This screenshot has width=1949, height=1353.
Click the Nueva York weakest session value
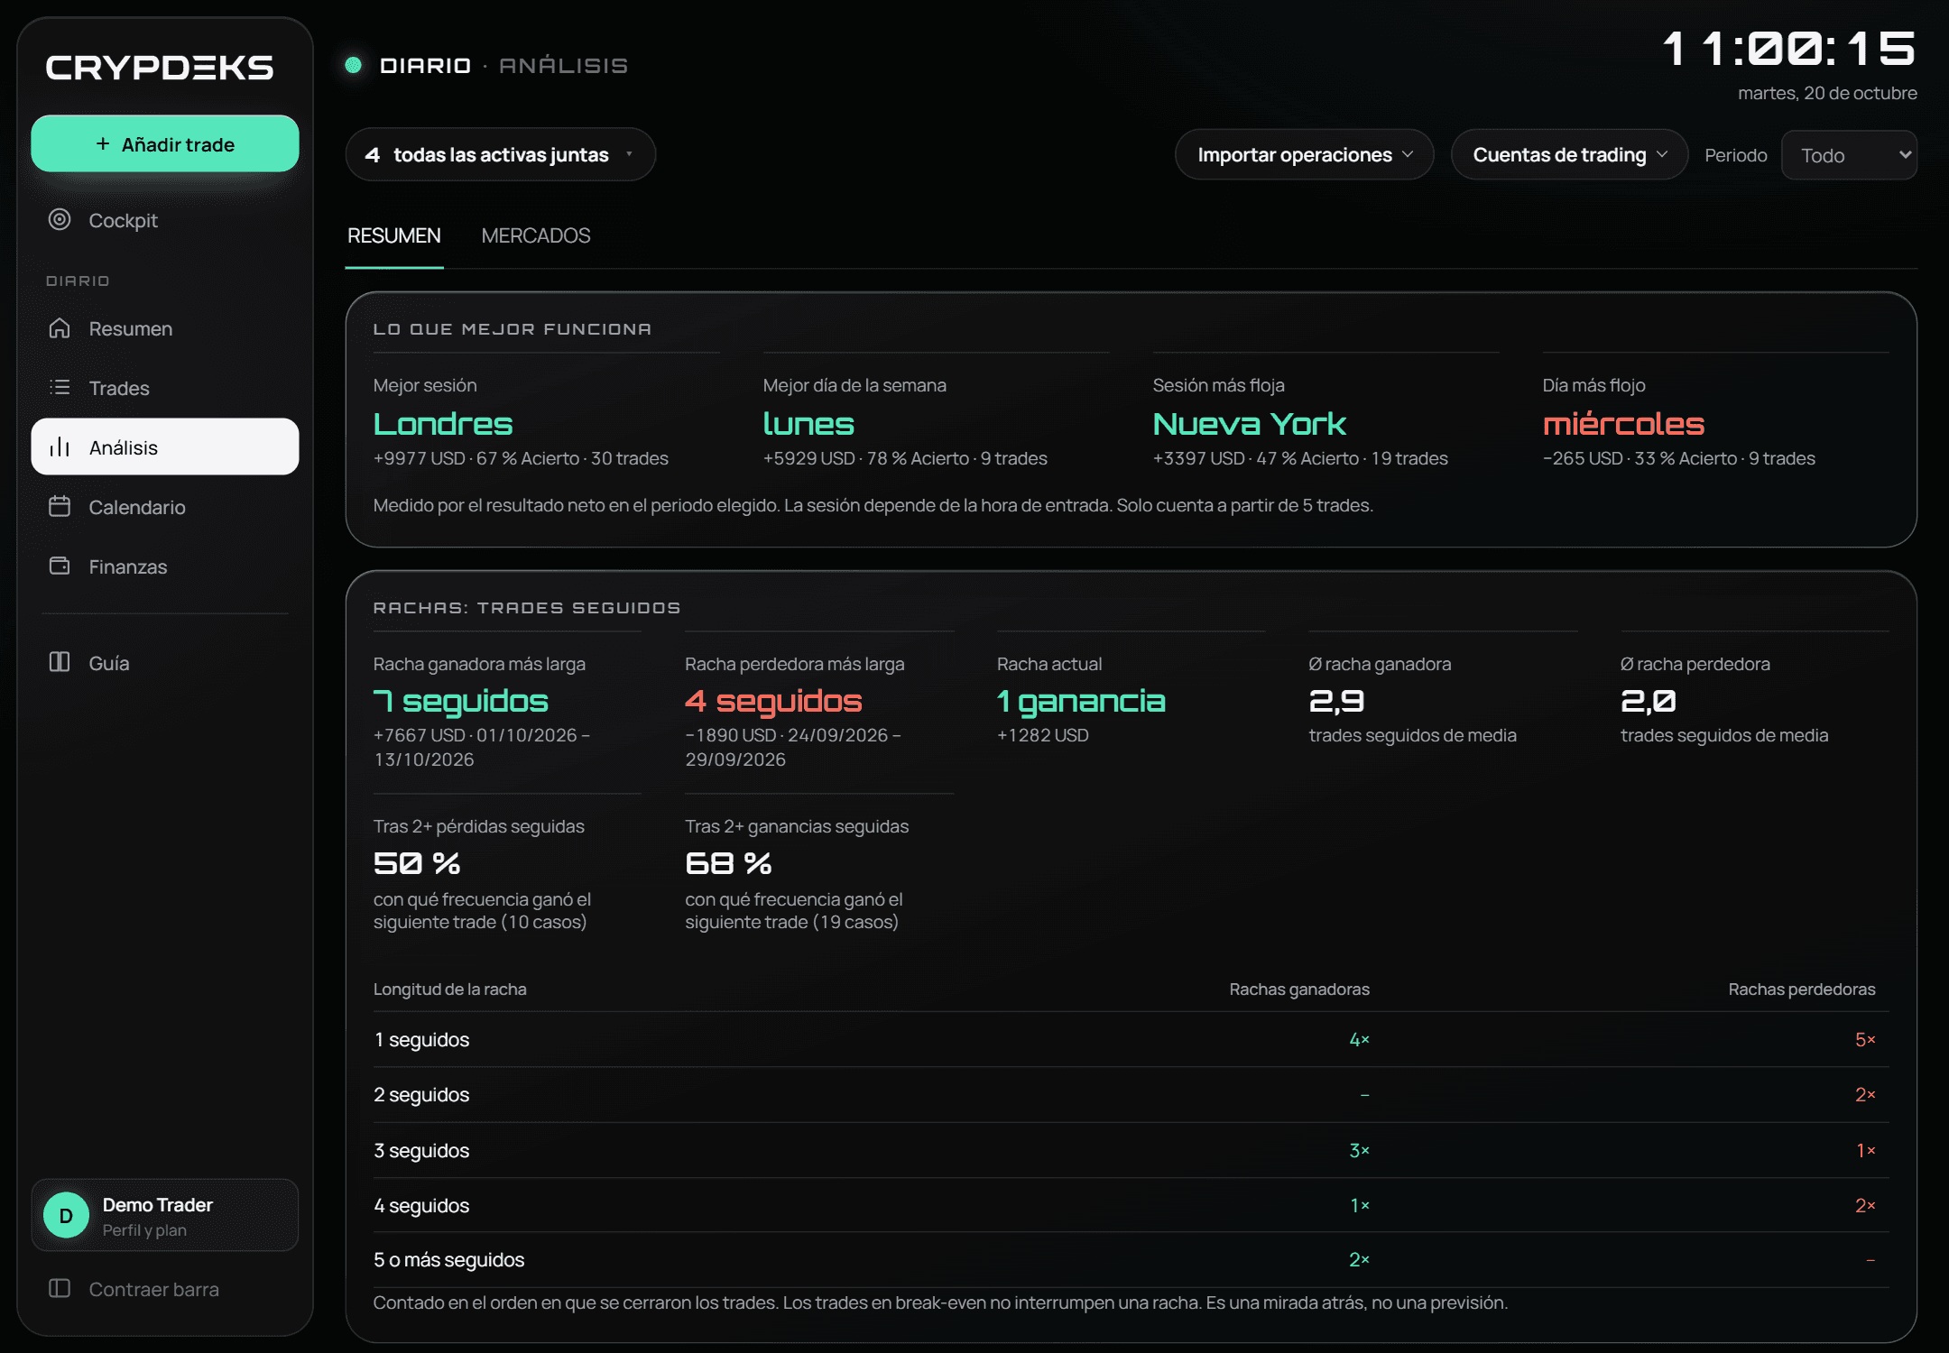pyautogui.click(x=1250, y=424)
